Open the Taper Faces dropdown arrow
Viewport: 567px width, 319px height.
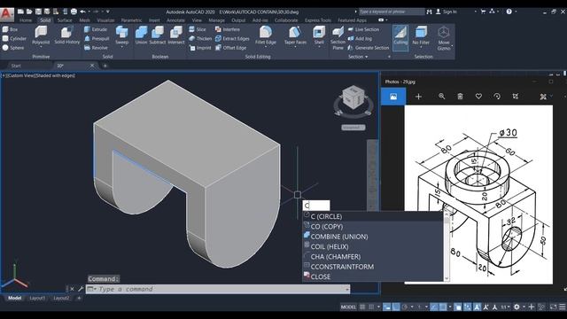(295, 47)
